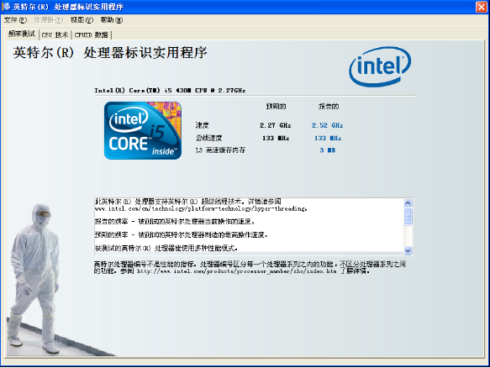The image size is (490, 368).
Task: Switch to the CPU 技术 tab
Action: coord(55,34)
